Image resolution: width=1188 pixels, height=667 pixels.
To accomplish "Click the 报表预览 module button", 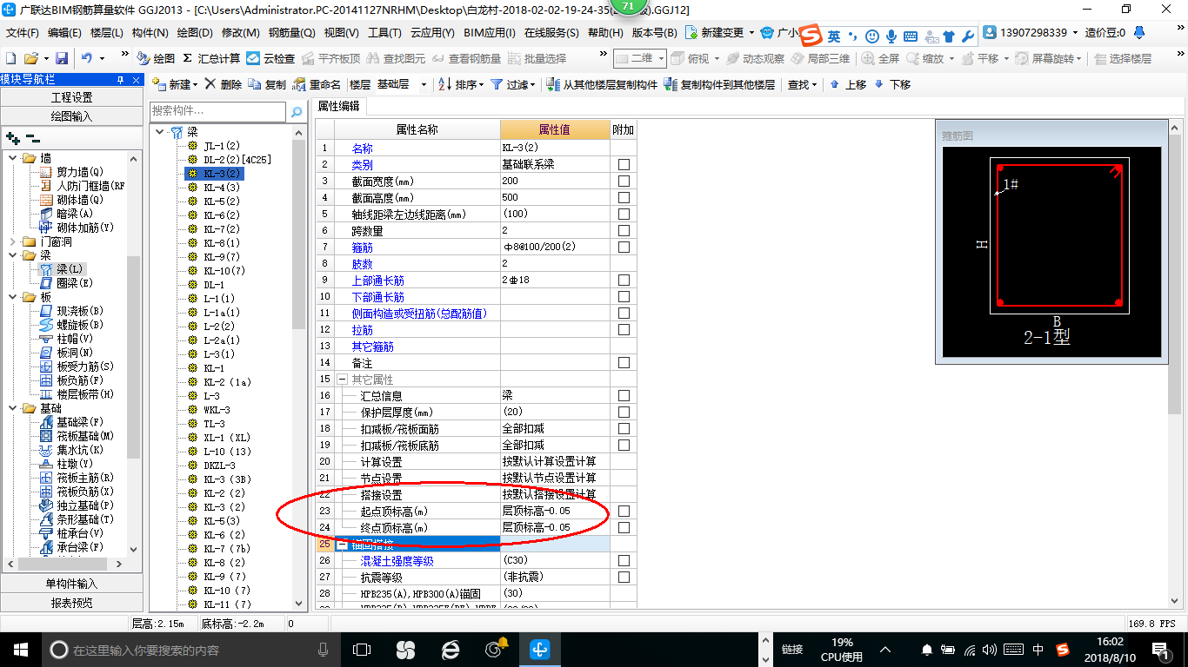I will tap(71, 603).
